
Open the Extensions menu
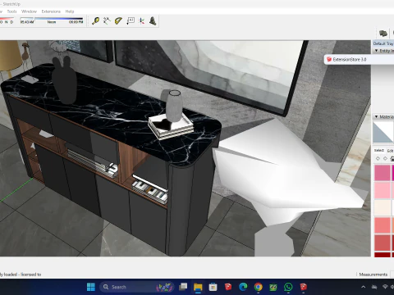[x=51, y=11]
